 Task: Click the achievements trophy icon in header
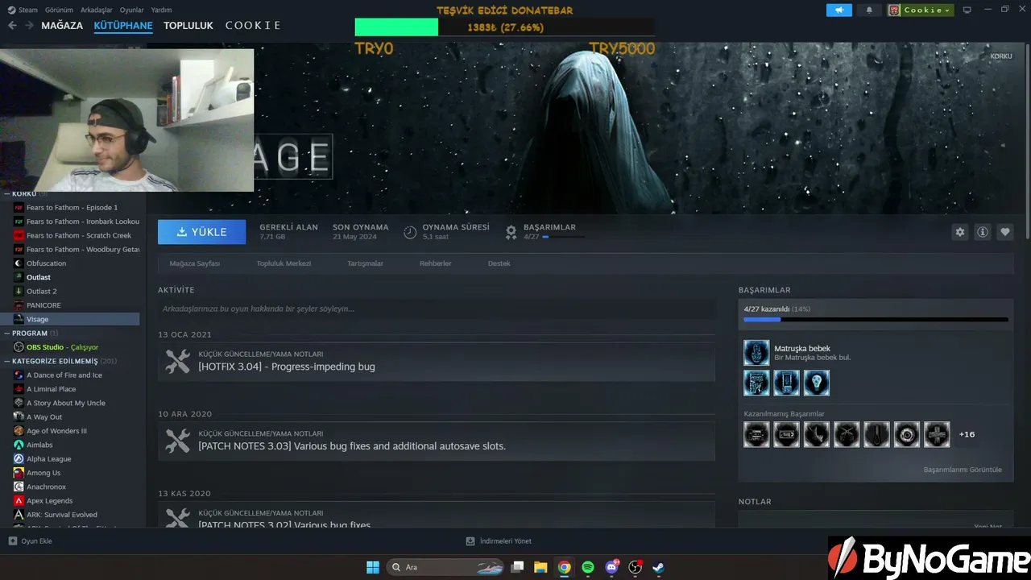click(x=511, y=232)
